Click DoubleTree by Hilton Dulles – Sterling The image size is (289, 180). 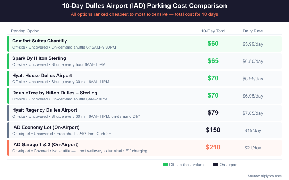[x=55, y=93]
